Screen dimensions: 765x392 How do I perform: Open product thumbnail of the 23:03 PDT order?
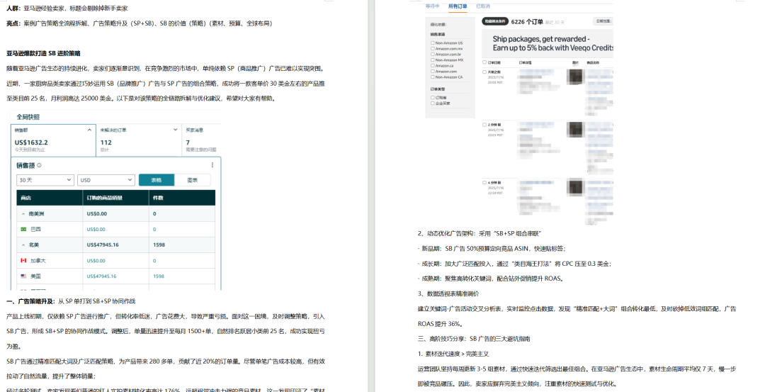576,77
